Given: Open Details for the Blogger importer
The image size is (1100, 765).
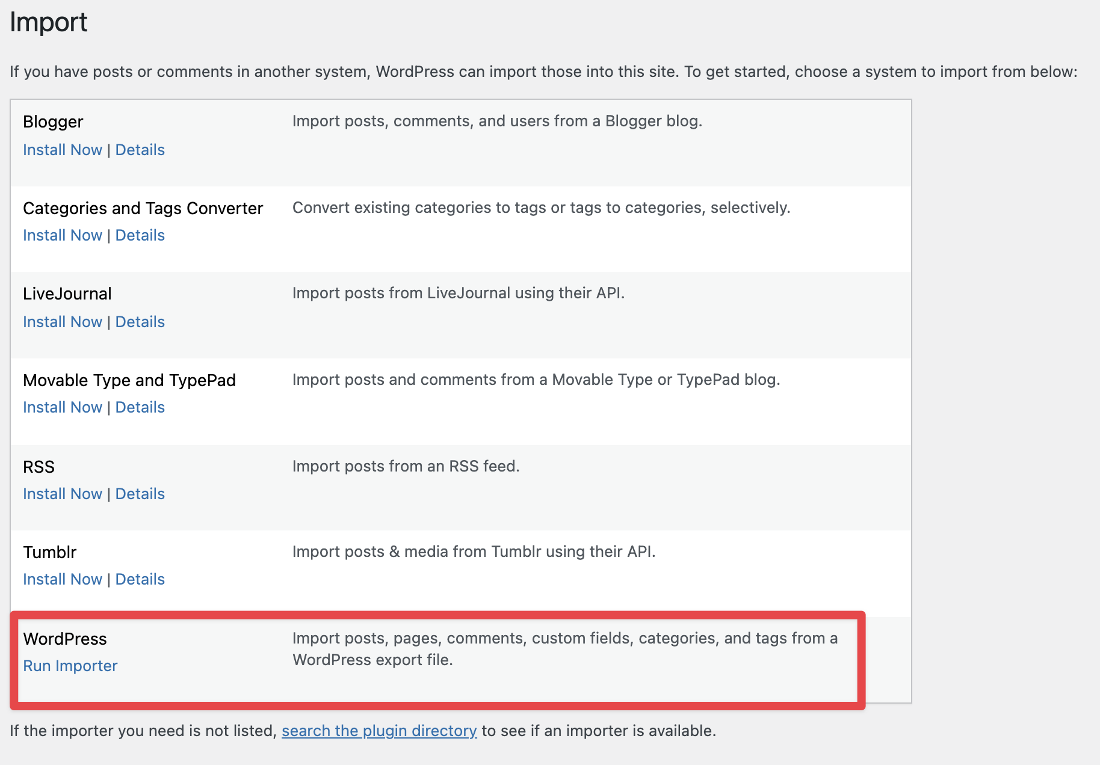Looking at the screenshot, I should (140, 150).
